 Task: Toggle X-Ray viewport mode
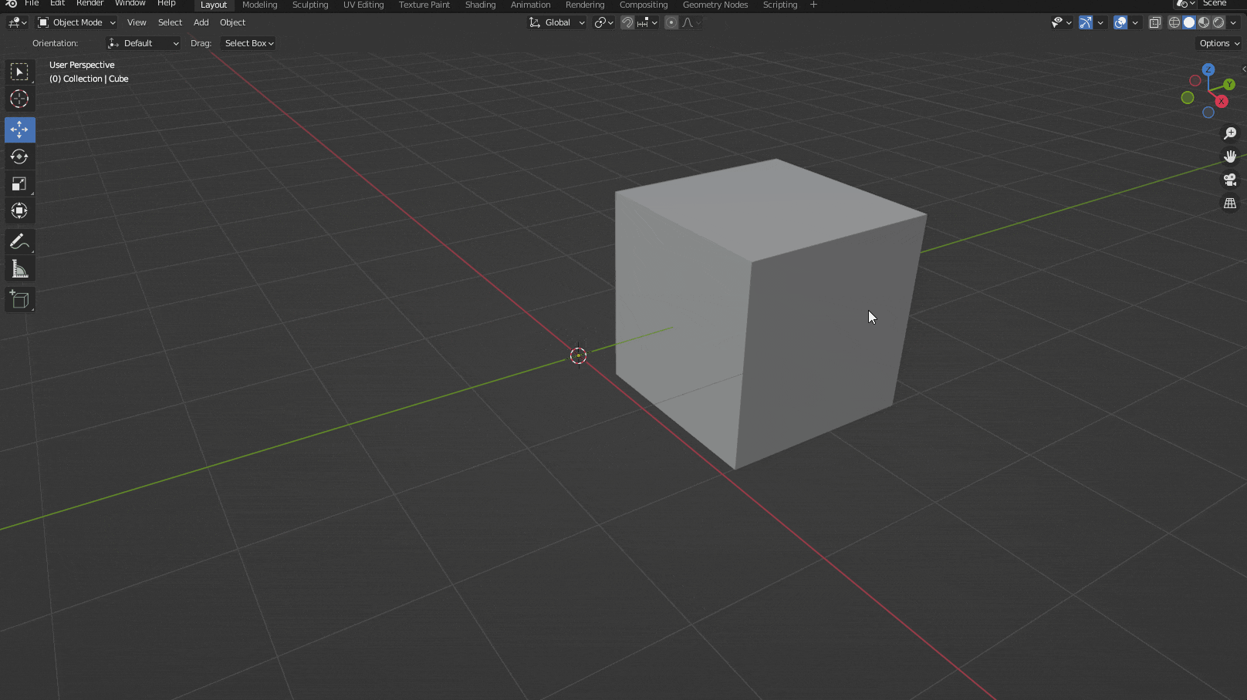[x=1154, y=22]
